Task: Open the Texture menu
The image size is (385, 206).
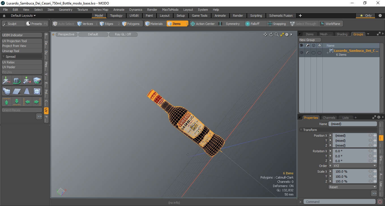Action: tap(83, 10)
